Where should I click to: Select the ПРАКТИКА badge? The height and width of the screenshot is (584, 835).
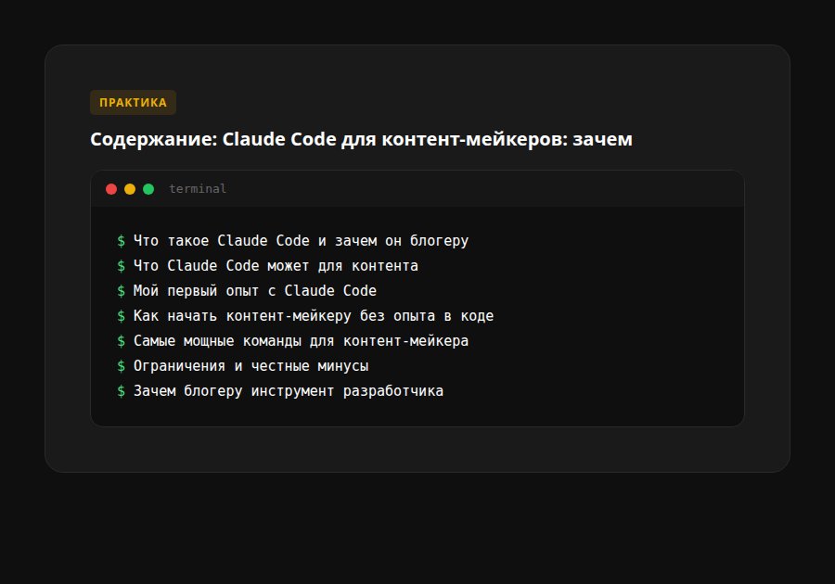(133, 102)
